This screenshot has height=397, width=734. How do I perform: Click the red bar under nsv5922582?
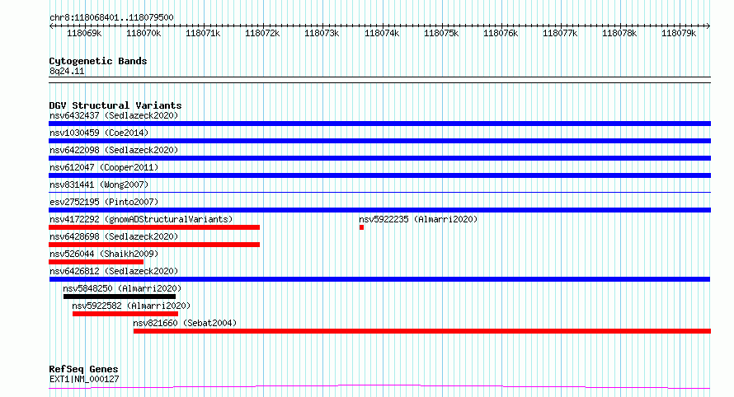click(x=125, y=314)
